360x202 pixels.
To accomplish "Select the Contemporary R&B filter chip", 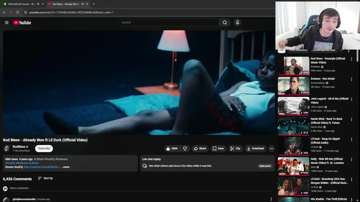I will [324, 50].
